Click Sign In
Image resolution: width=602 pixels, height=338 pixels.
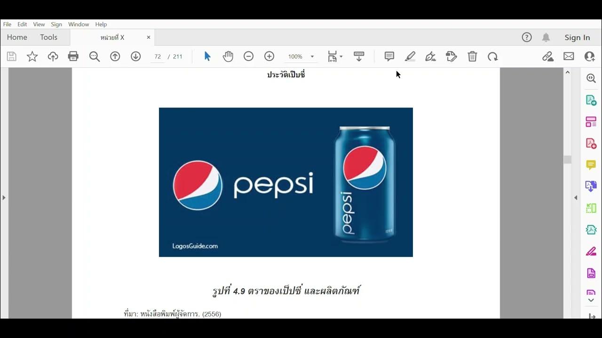click(577, 38)
